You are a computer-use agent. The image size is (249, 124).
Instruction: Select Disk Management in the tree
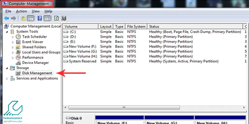click(37, 73)
